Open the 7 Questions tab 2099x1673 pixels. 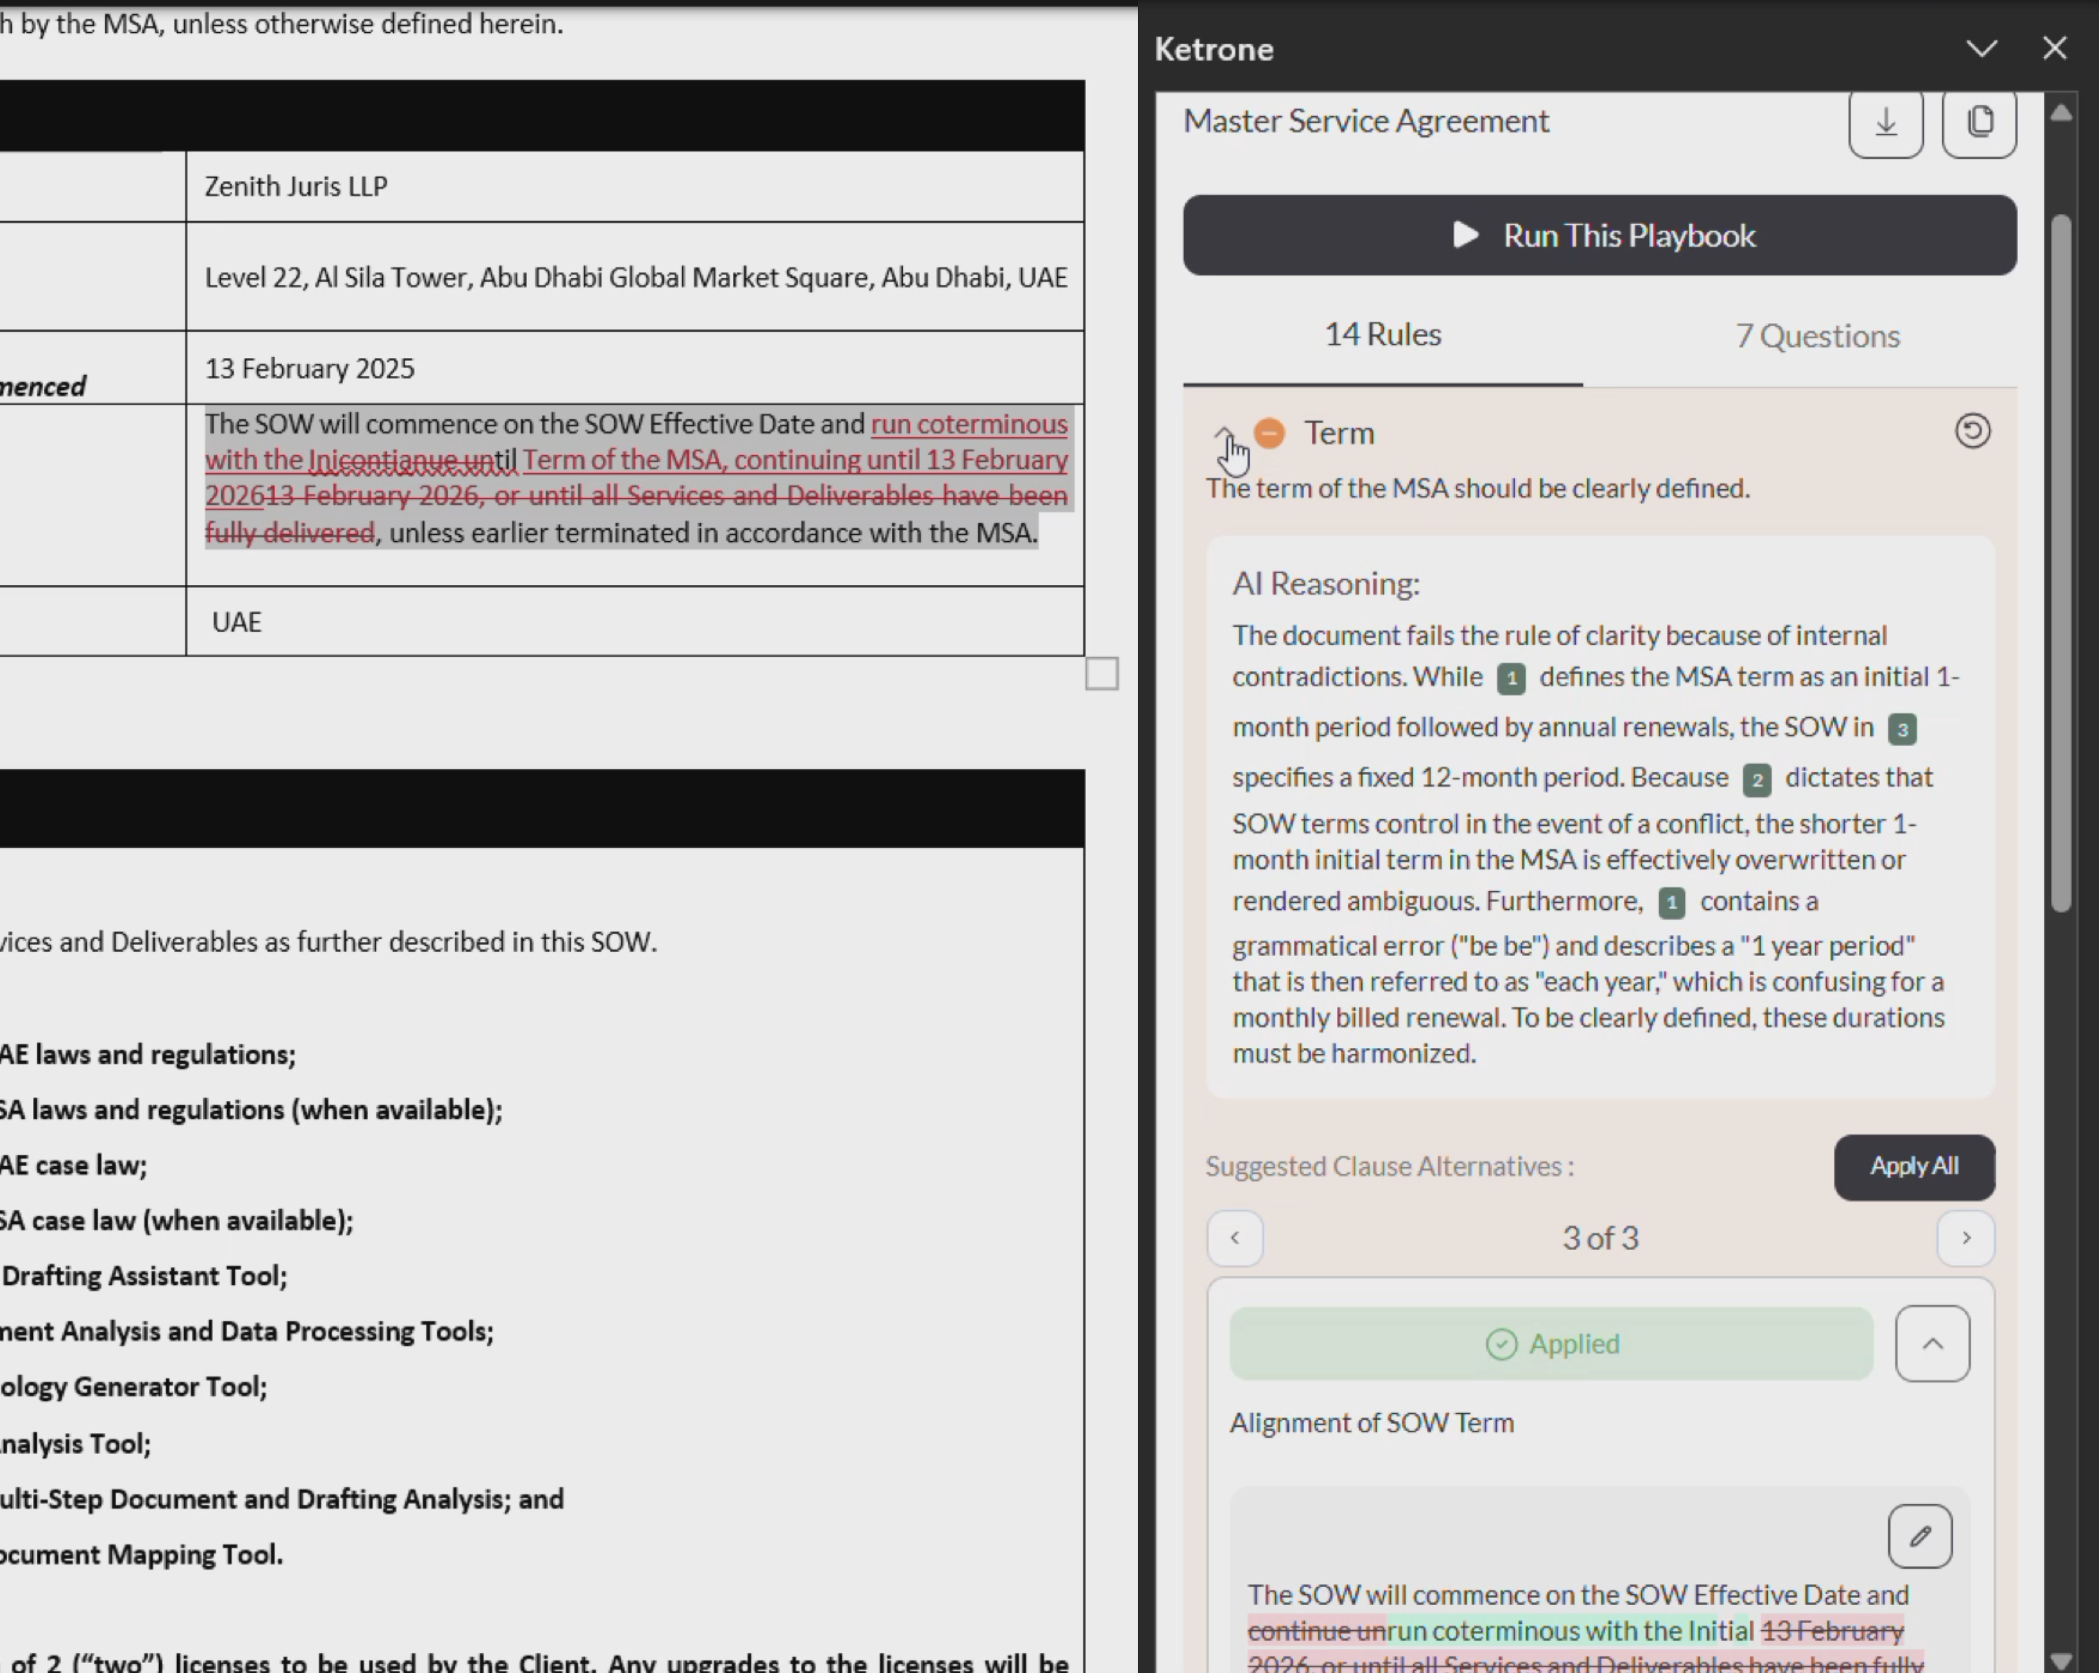pos(1817,336)
